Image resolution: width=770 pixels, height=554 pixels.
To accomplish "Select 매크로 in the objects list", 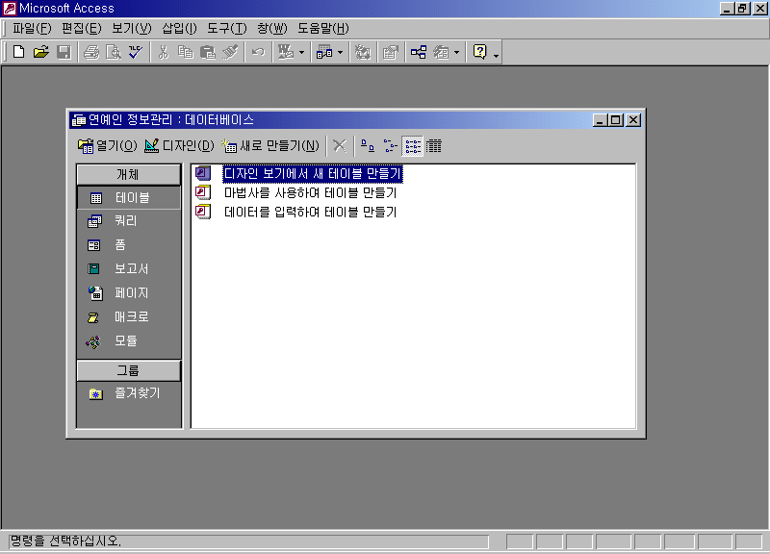I will coord(129,317).
